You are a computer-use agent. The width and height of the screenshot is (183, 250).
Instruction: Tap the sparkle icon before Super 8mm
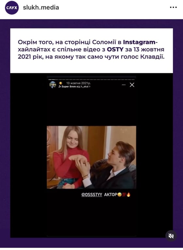click(60, 87)
